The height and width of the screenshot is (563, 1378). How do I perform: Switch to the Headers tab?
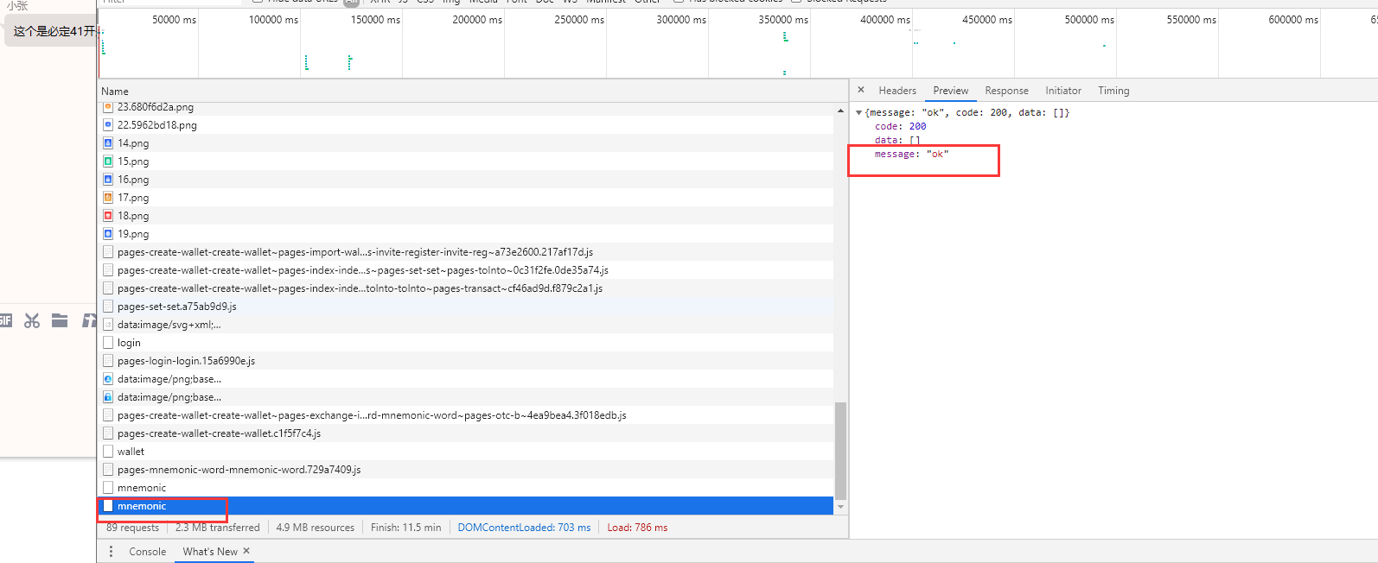(897, 91)
